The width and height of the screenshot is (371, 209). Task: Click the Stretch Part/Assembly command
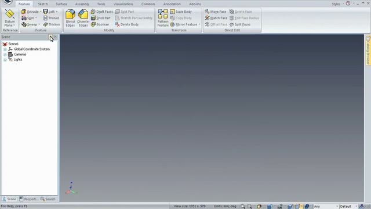tap(134, 18)
